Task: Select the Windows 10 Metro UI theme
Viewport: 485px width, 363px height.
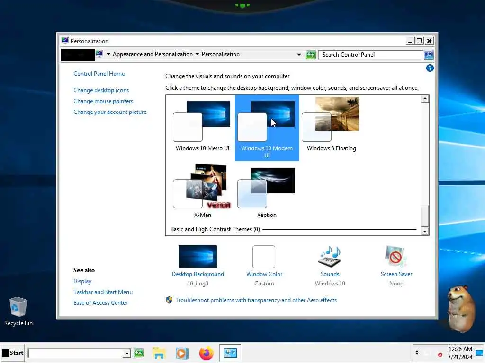Action: tap(202, 127)
